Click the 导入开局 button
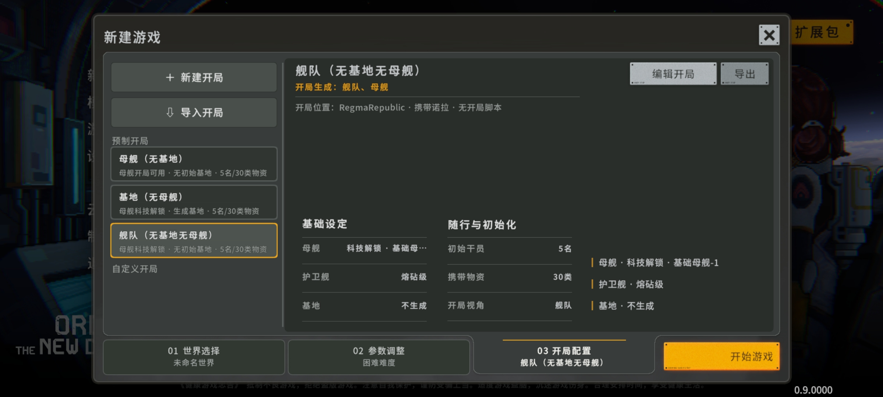This screenshot has height=397, width=883. 194,112
